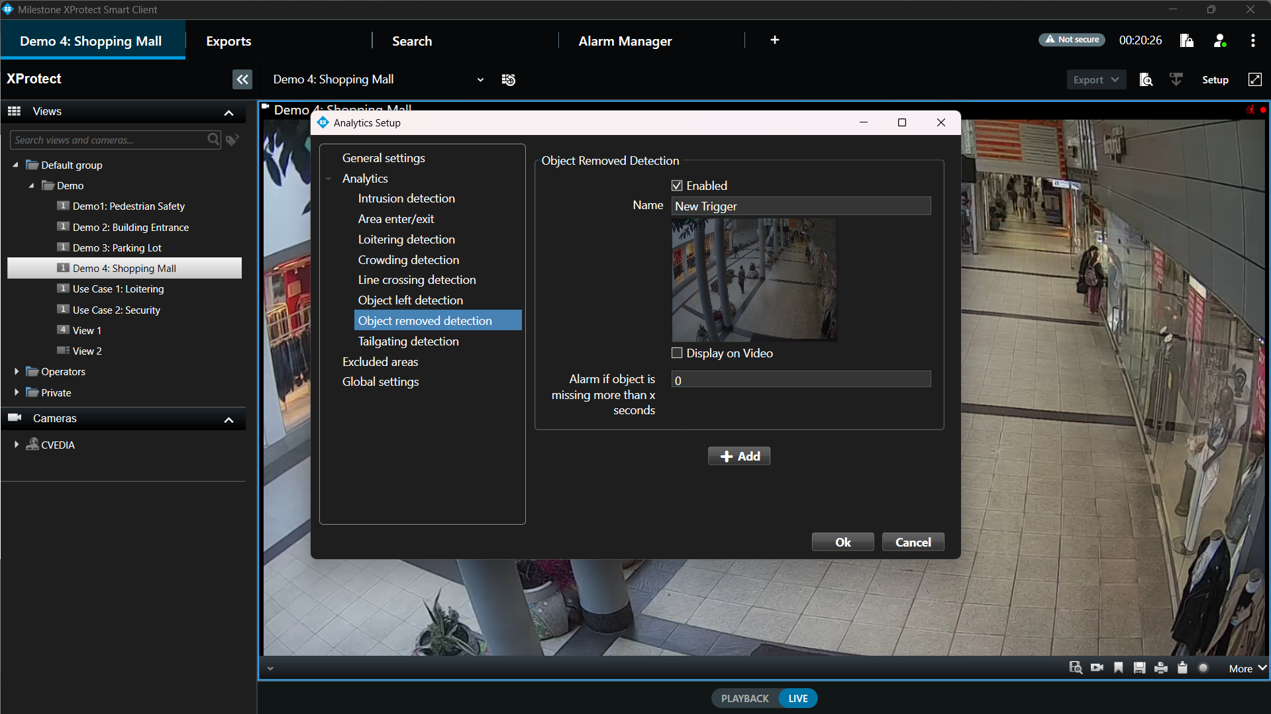Click the alarm acknowledge icon beside Setup
The image size is (1271, 714).
tap(1176, 79)
